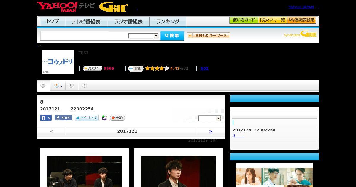This screenshot has height=187, width=356.
Task: Follow the Yahoo! JAPAN link
Action: point(301,7)
